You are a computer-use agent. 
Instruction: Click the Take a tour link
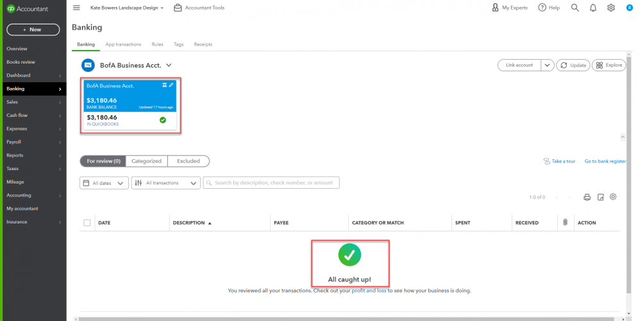coord(560,161)
